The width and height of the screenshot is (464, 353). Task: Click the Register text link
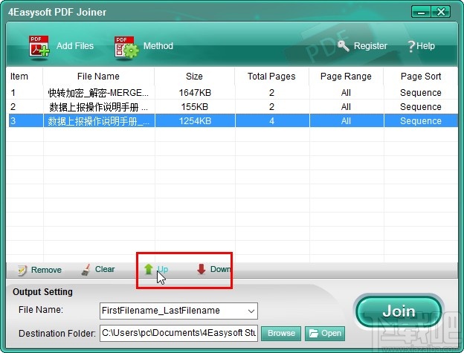[370, 46]
